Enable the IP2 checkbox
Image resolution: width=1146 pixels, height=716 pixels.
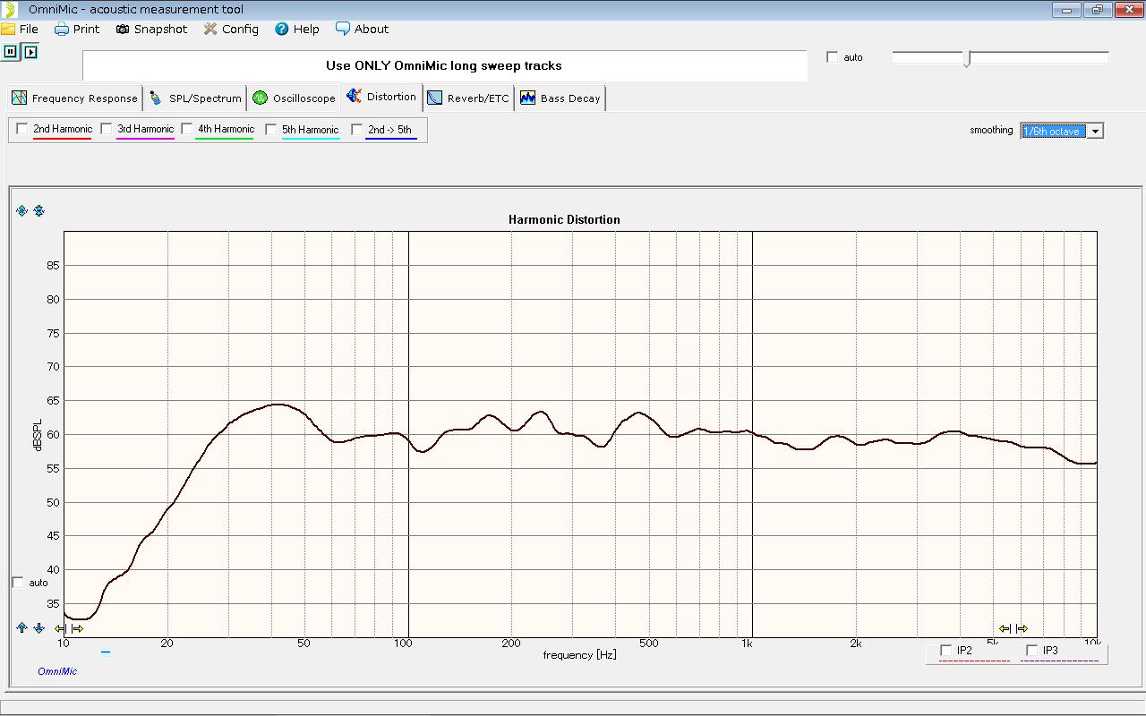[946, 651]
